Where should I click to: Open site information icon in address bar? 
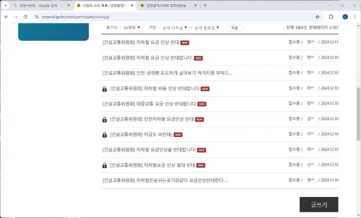(37, 17)
